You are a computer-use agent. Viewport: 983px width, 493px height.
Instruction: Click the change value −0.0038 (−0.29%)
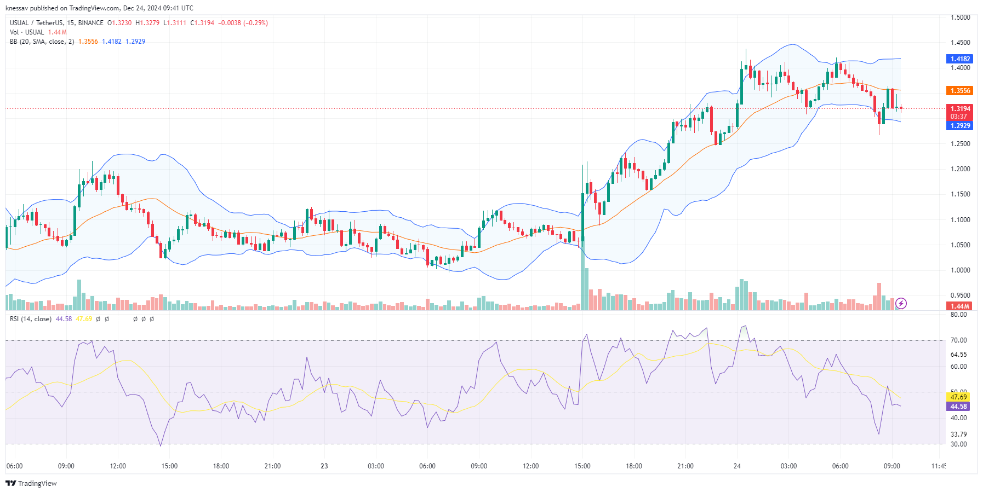(x=243, y=23)
